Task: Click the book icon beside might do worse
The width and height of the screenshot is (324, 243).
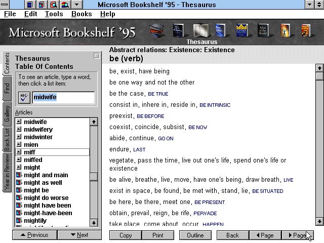Action: tap(19, 197)
